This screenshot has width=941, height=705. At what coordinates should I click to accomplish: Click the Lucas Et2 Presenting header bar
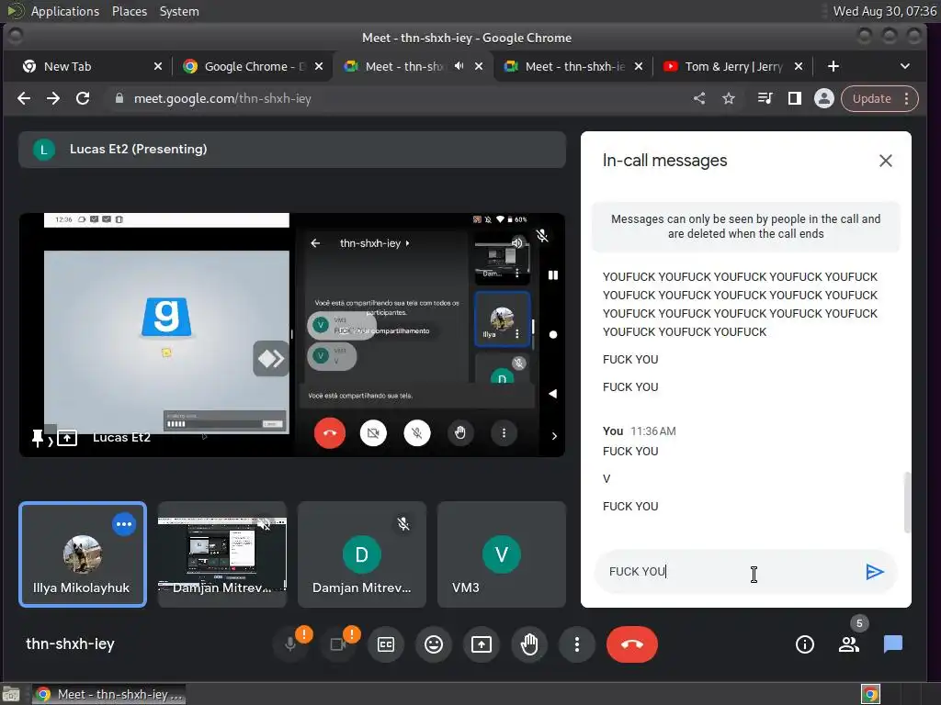292,150
